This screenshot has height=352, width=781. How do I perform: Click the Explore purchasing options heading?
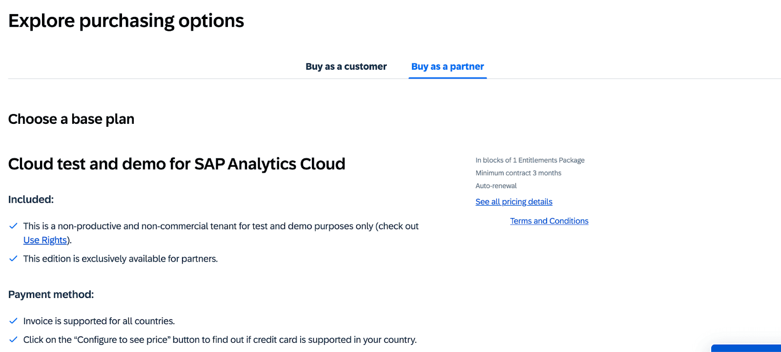(x=125, y=20)
